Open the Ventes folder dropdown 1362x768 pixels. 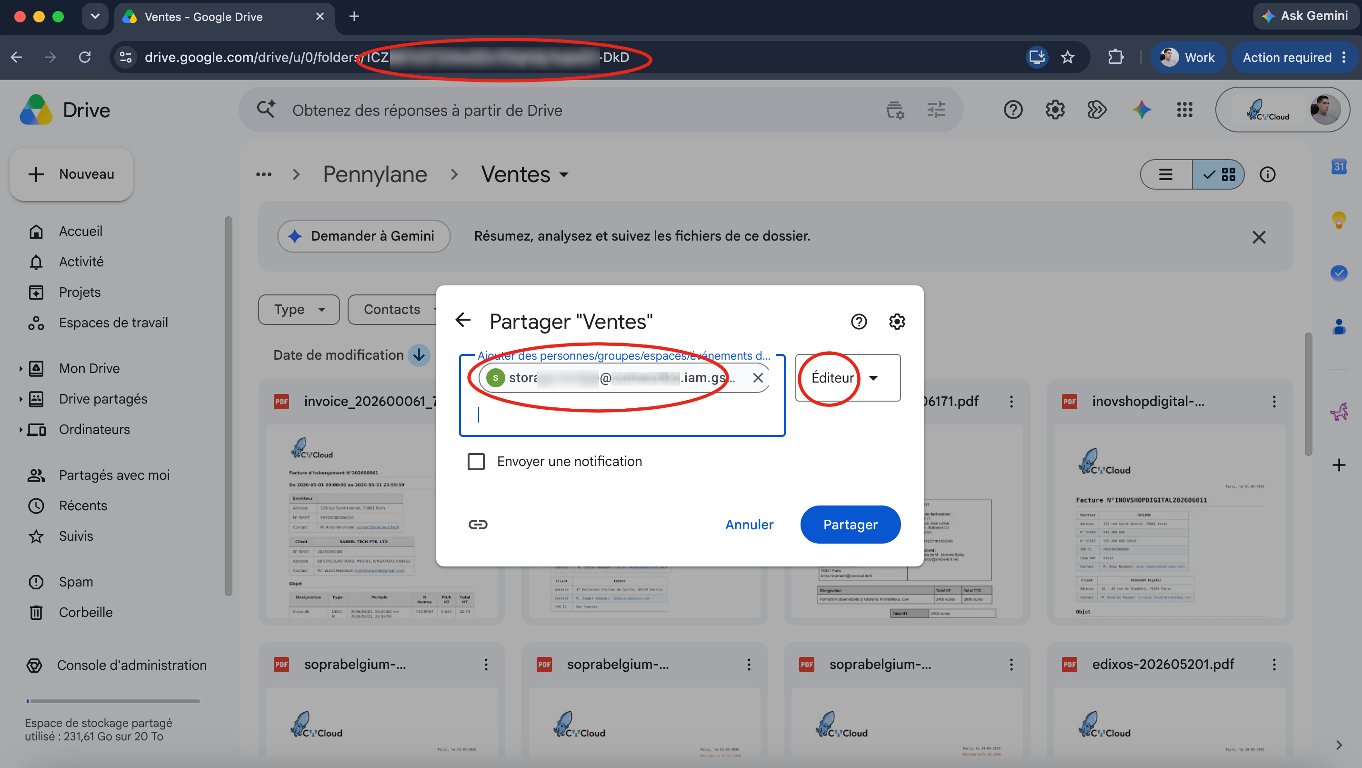point(524,174)
